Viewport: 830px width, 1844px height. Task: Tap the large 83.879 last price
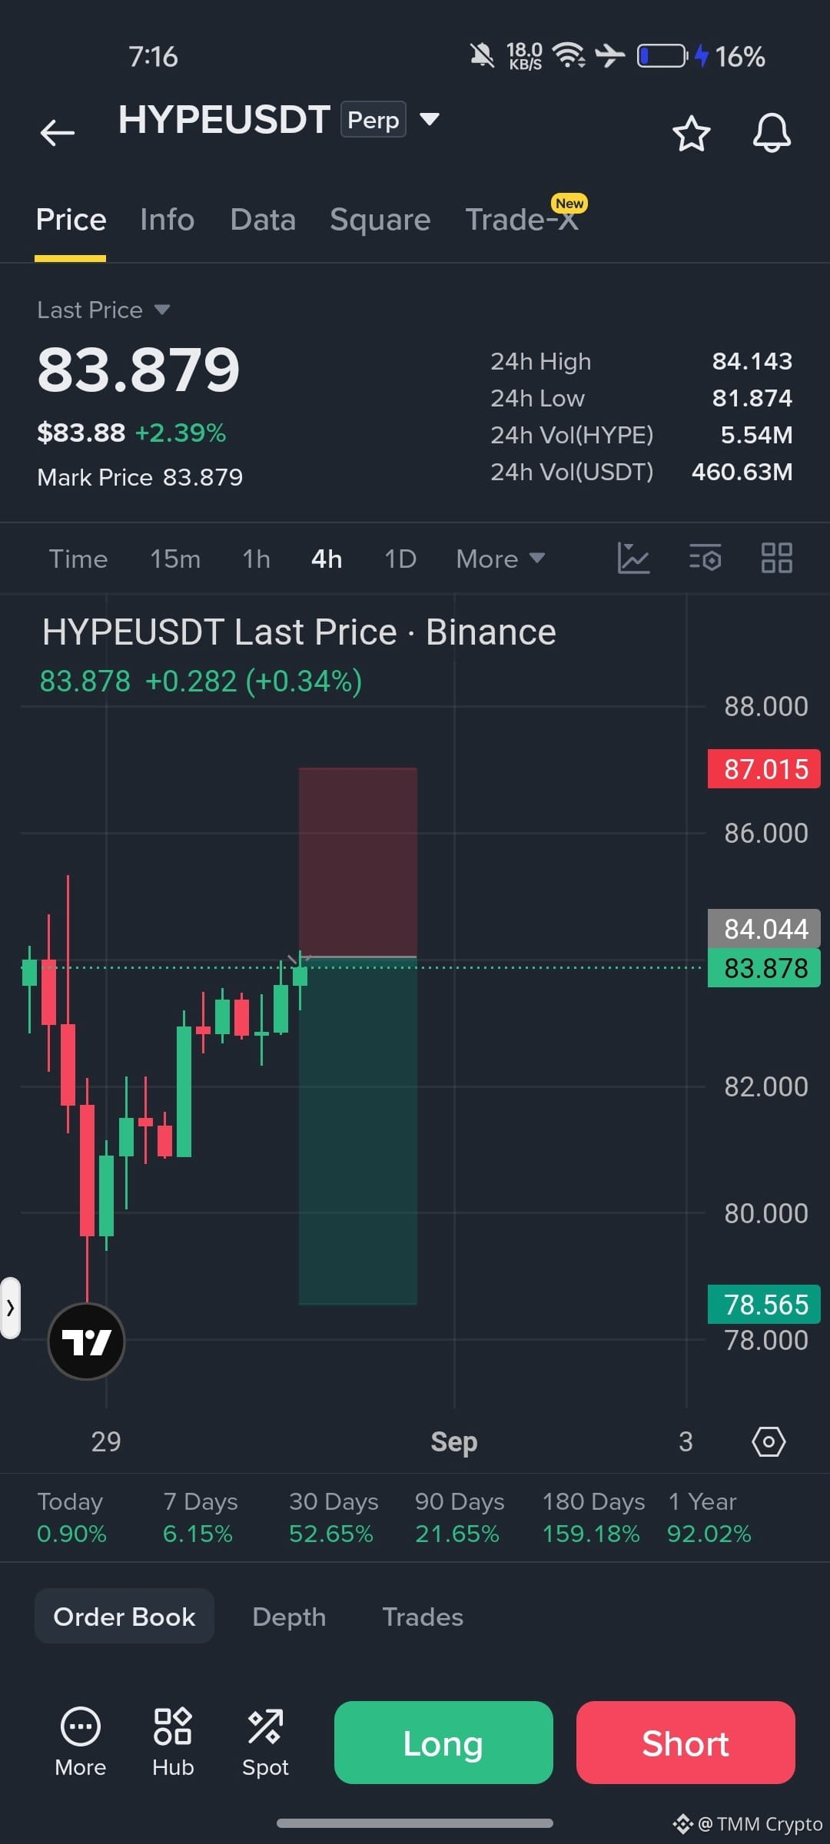[138, 370]
